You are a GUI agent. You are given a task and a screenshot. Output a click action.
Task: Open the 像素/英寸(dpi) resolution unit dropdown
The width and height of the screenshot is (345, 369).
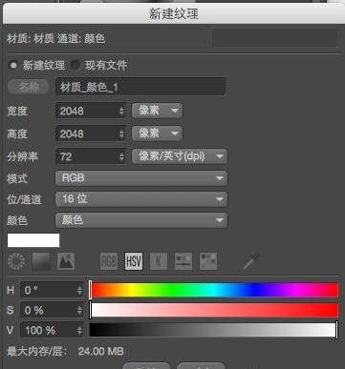180,156
